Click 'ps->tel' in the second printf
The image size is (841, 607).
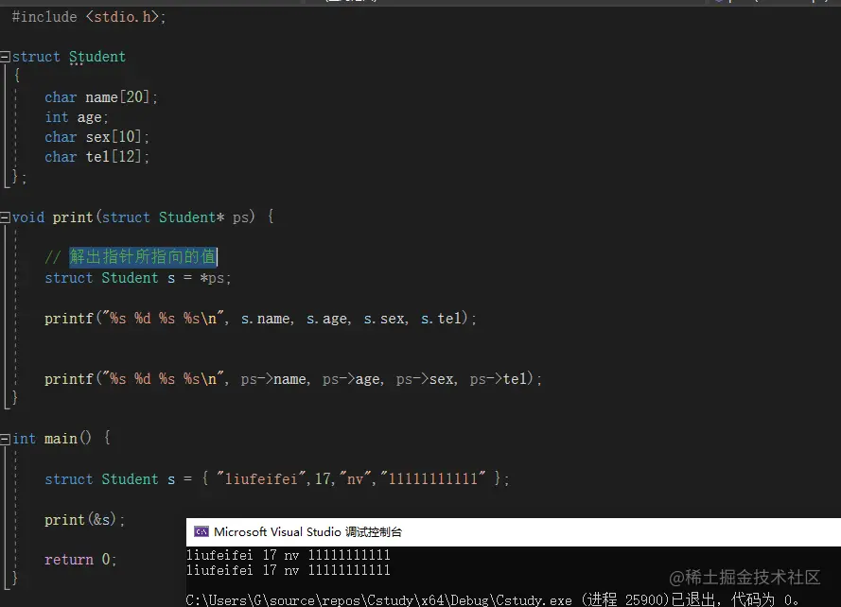click(x=498, y=379)
